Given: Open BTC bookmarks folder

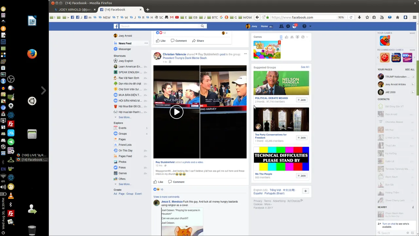Looking at the screenshot, I should [213, 17].
